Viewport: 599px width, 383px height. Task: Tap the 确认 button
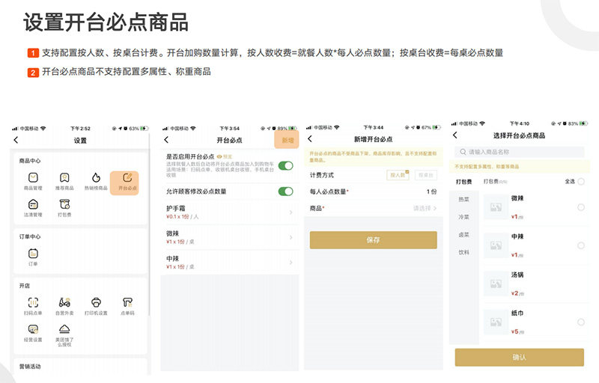coord(519,358)
